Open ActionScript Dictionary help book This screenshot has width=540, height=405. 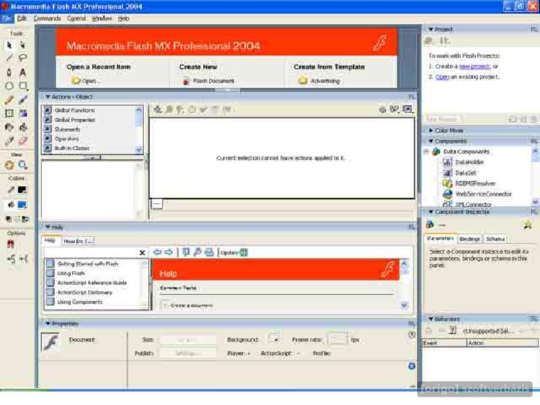point(85,292)
